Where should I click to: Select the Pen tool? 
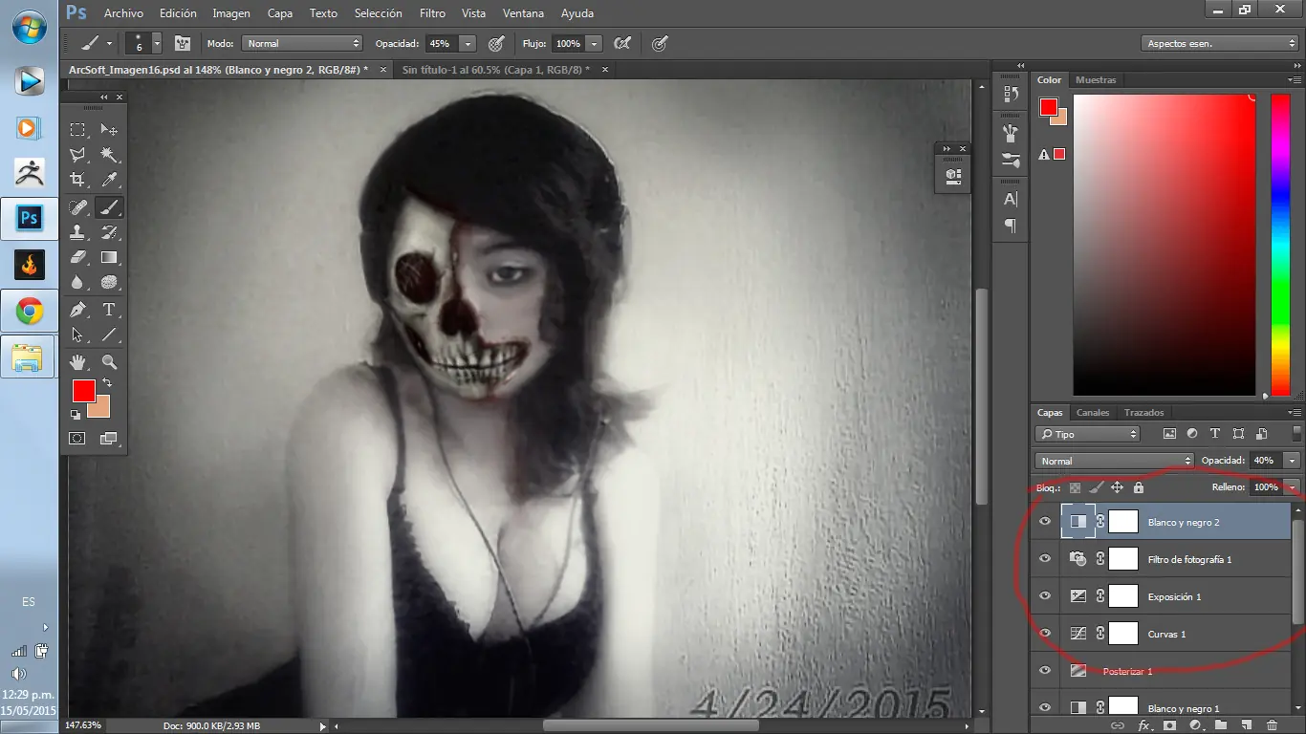tap(77, 310)
